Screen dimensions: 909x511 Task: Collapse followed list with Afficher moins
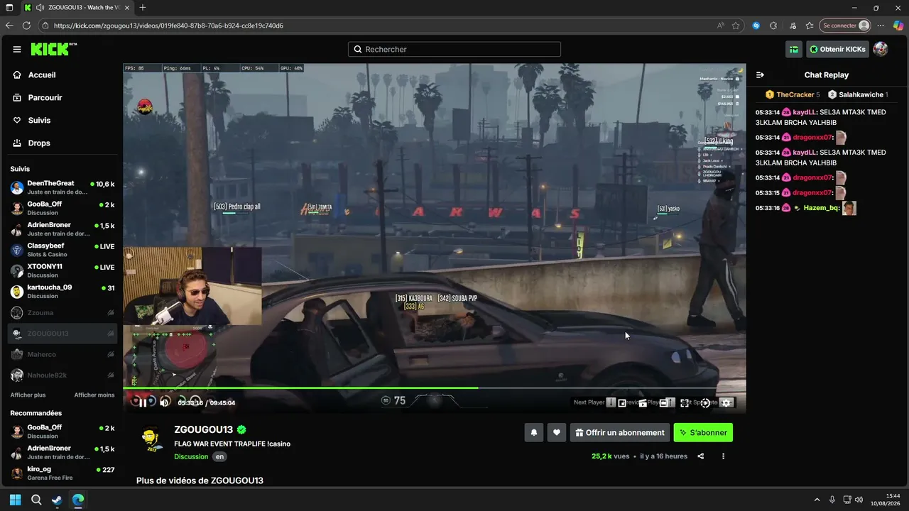tap(94, 395)
